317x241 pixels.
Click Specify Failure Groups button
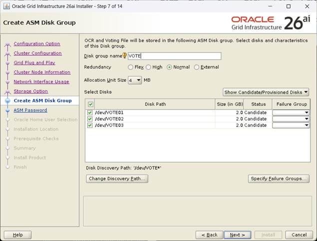pos(279,178)
